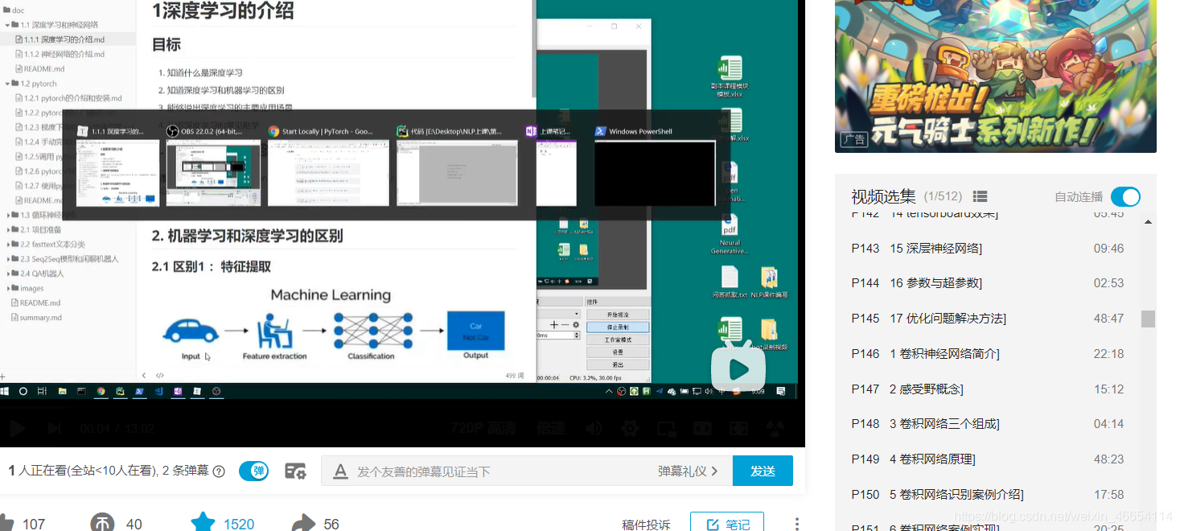Click the OBS gear icon in the video
The image size is (1180, 531).
(x=576, y=324)
